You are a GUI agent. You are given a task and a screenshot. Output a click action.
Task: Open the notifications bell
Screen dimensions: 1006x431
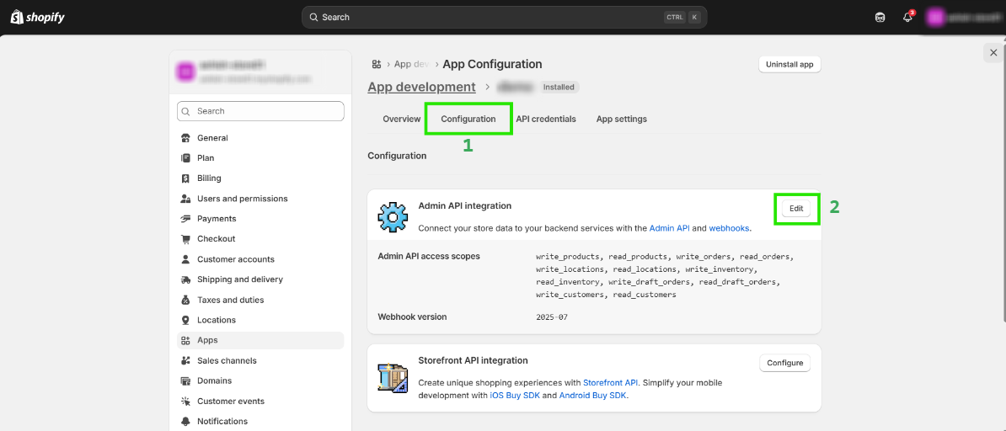[x=907, y=17]
